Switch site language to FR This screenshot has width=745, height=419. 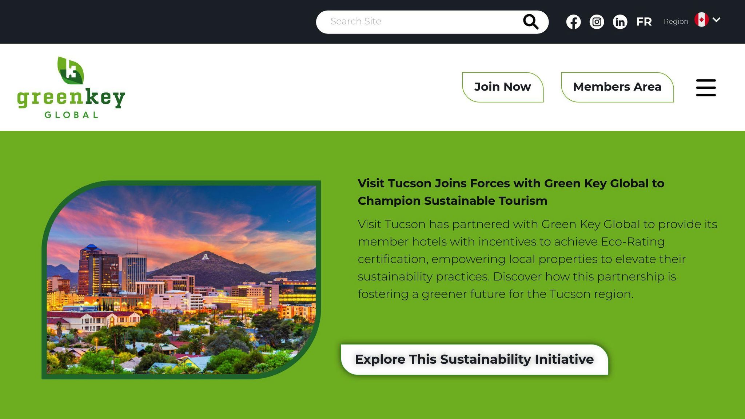pyautogui.click(x=644, y=22)
